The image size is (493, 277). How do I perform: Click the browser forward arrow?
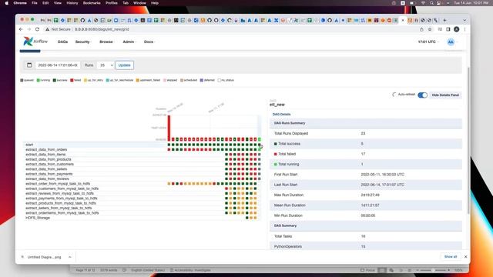(29, 29)
